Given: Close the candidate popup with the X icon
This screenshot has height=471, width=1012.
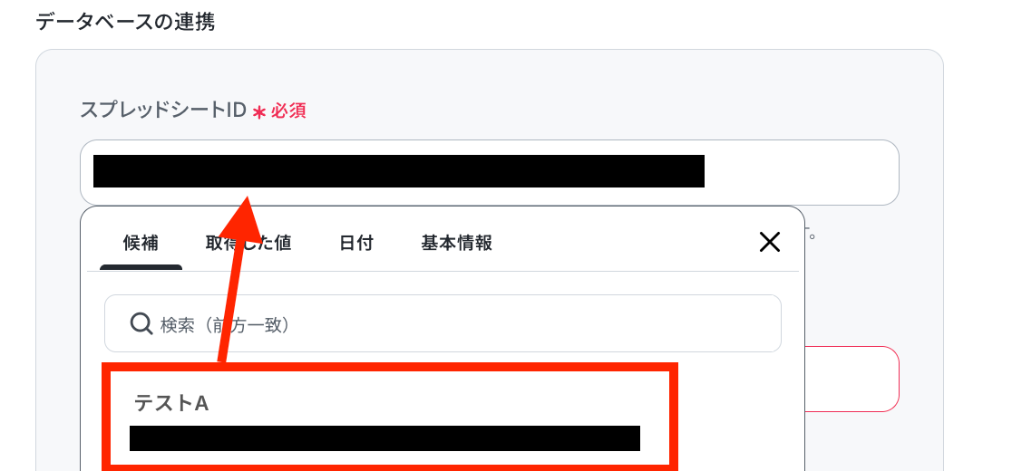Looking at the screenshot, I should 769,242.
